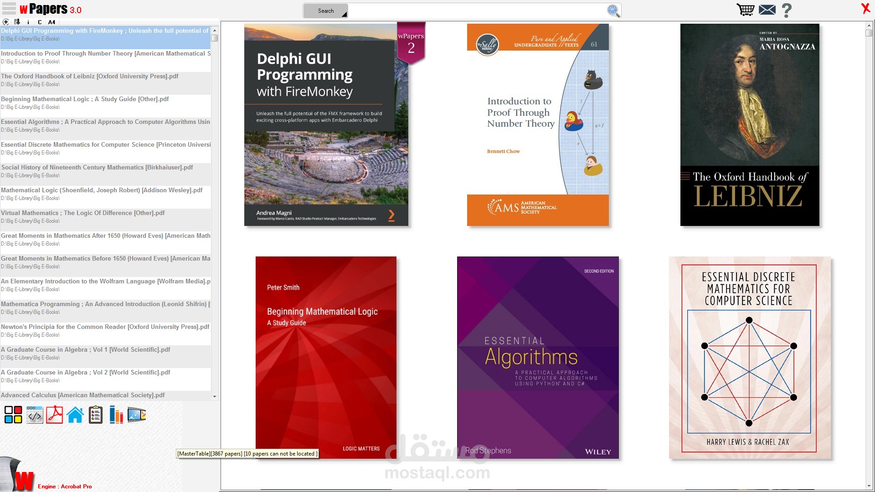Open the Essential Algorithms purple cover
Screen dimensions: 875x492
click(538, 358)
